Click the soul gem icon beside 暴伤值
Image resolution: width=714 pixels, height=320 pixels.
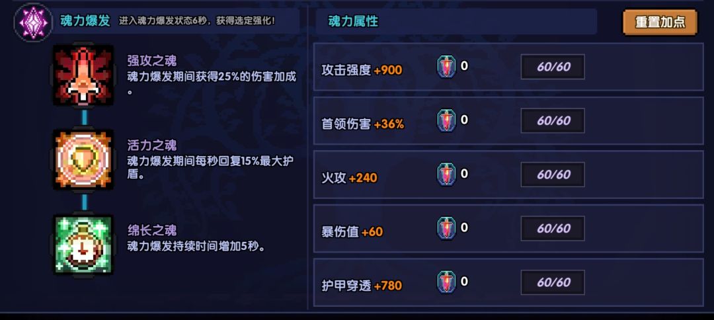tap(446, 229)
